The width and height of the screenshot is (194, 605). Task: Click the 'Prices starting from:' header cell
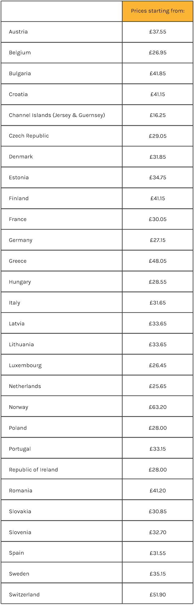pyautogui.click(x=157, y=11)
